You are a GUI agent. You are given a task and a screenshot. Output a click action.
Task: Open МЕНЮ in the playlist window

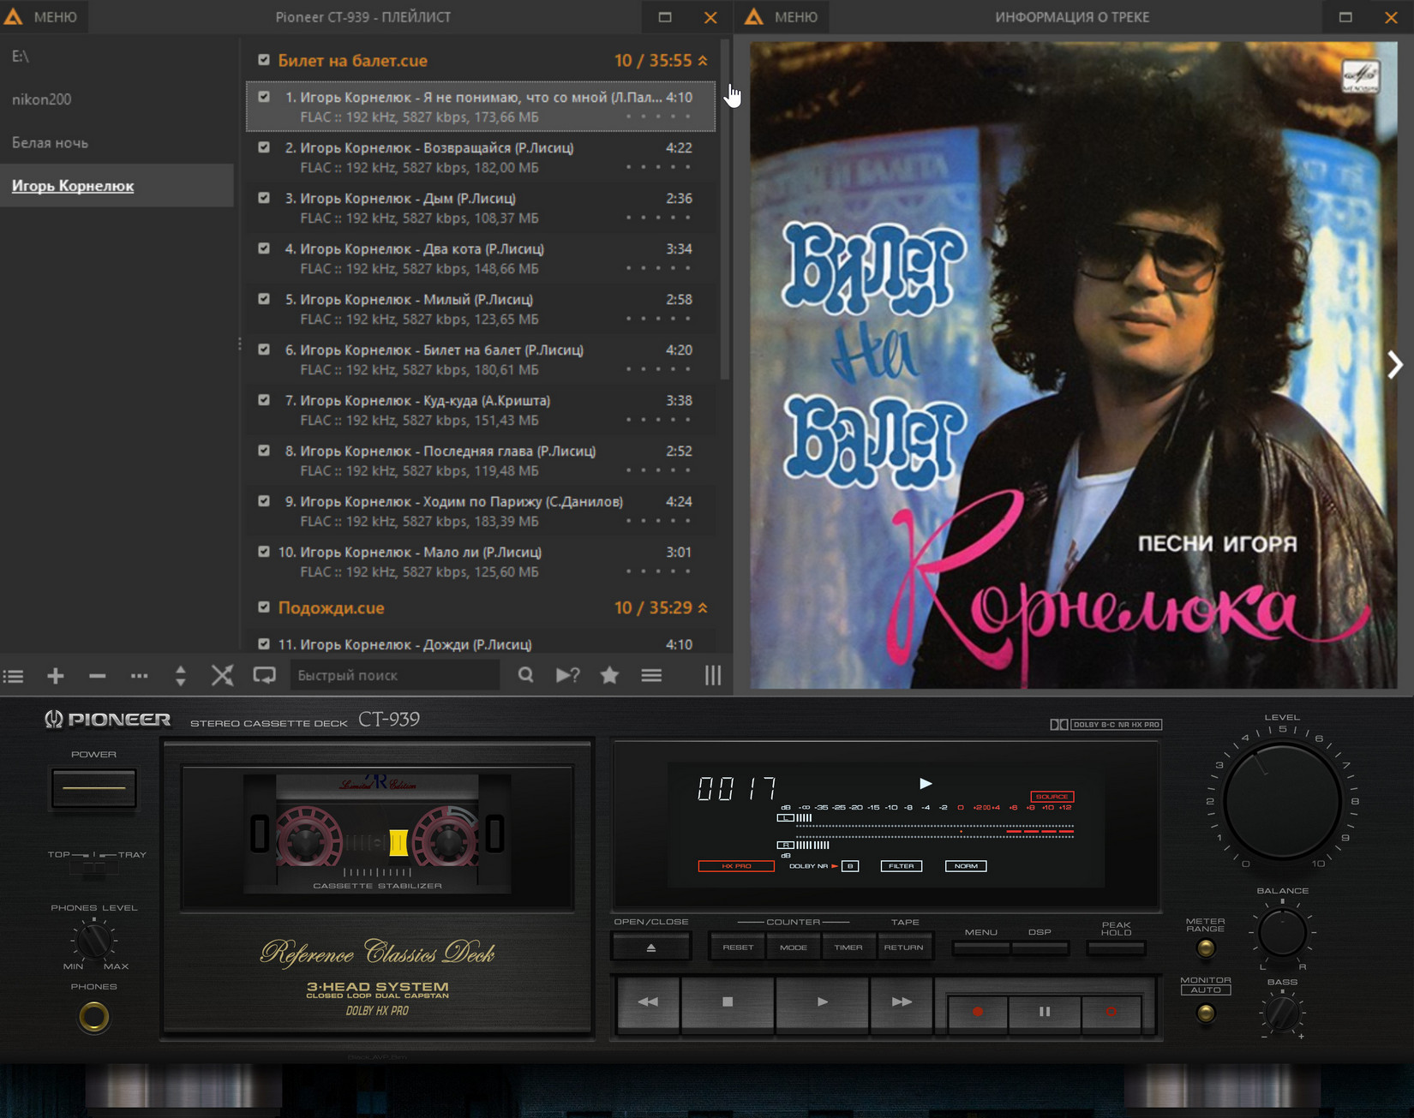point(43,16)
